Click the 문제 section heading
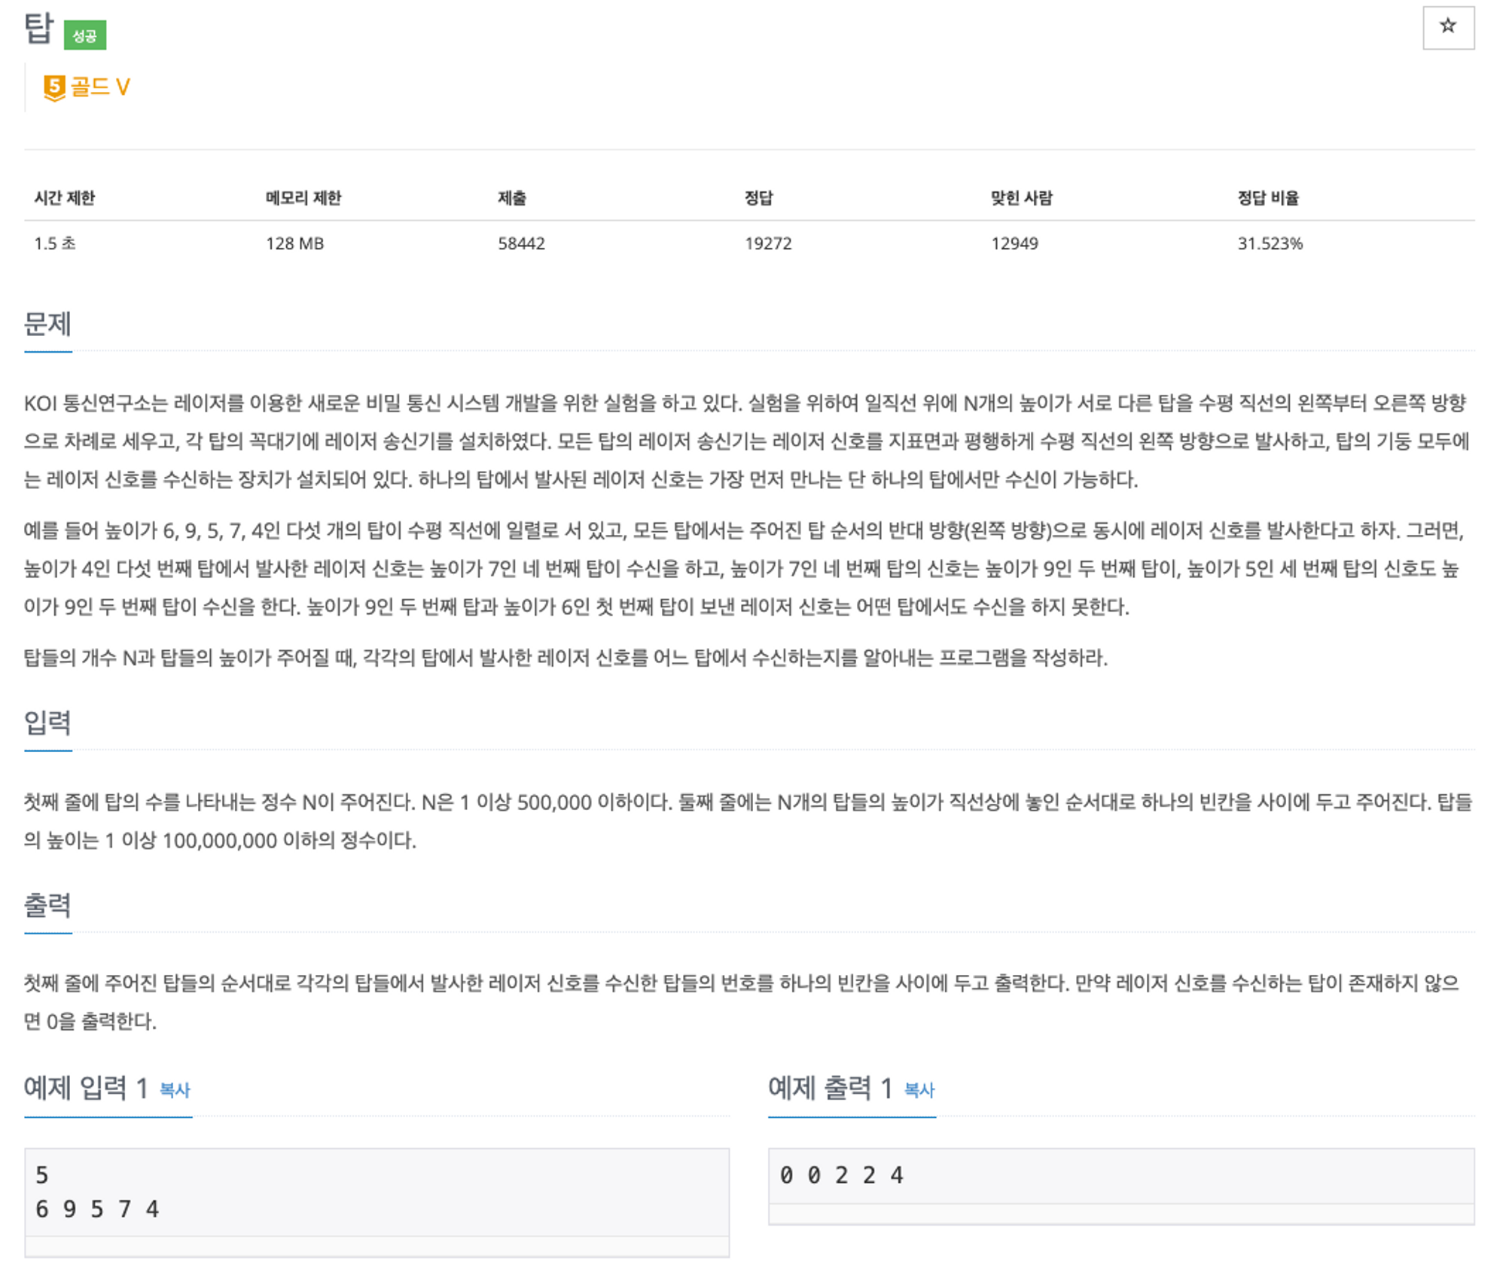 [x=47, y=325]
